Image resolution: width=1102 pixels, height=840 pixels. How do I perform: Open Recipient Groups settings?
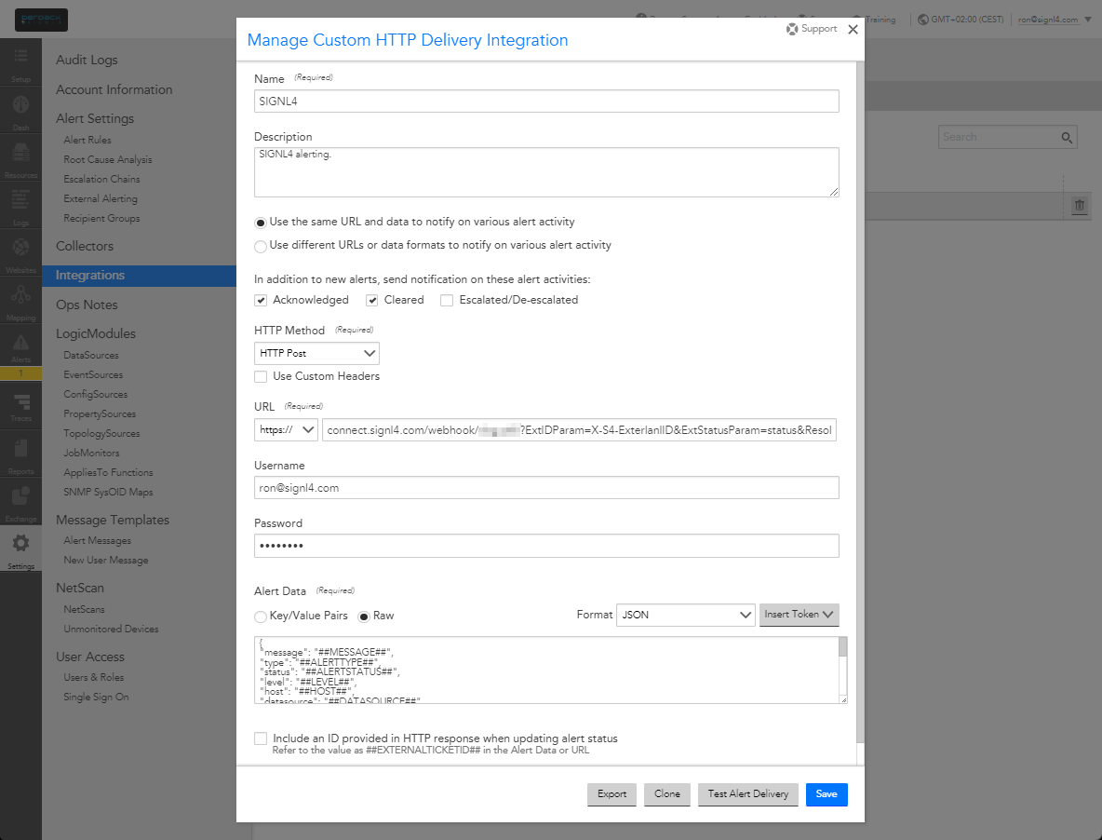[101, 219]
